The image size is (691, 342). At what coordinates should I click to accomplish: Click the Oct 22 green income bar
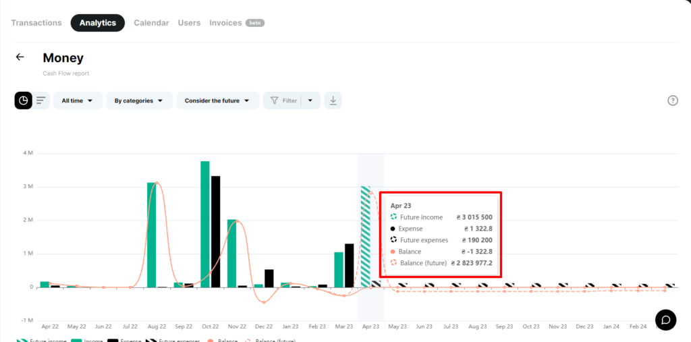point(205,225)
